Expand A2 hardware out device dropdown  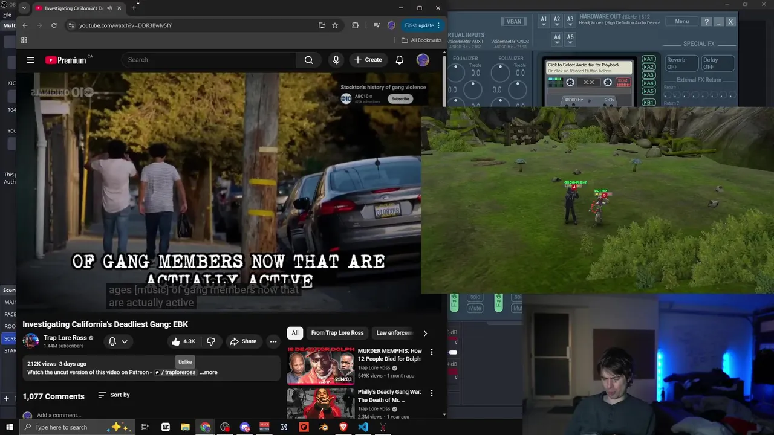click(x=557, y=22)
